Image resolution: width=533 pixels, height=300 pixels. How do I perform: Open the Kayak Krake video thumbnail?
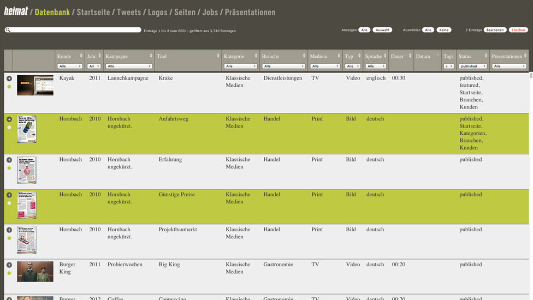tap(35, 85)
